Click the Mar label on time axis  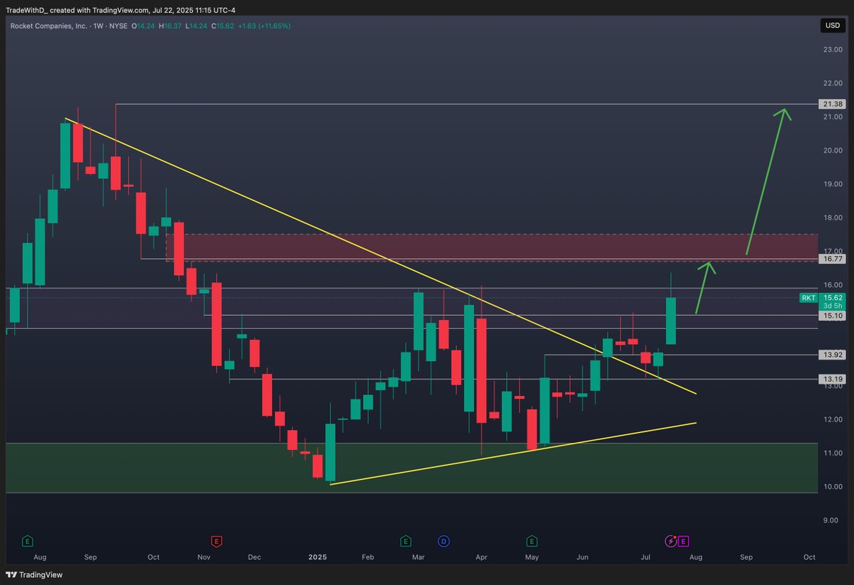[418, 557]
